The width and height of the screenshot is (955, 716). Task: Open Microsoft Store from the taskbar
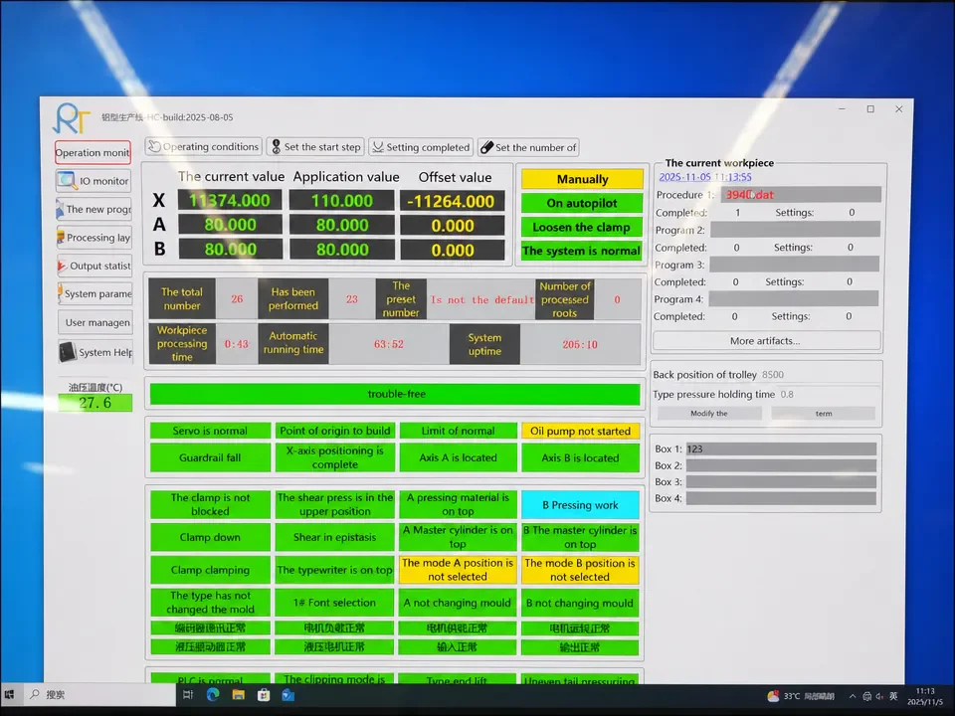[263, 695]
